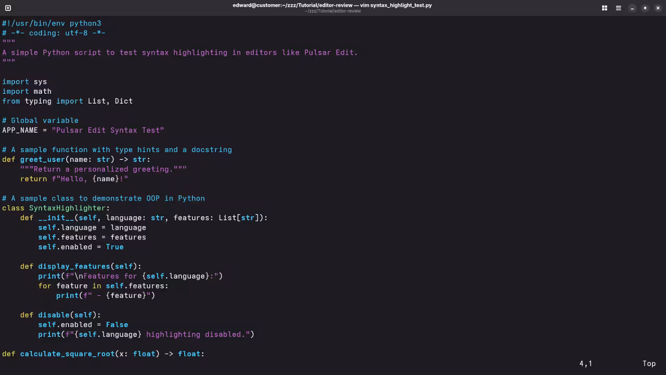This screenshot has height=375, width=666.
Task: Click the shebang line at the top
Action: tap(51, 23)
